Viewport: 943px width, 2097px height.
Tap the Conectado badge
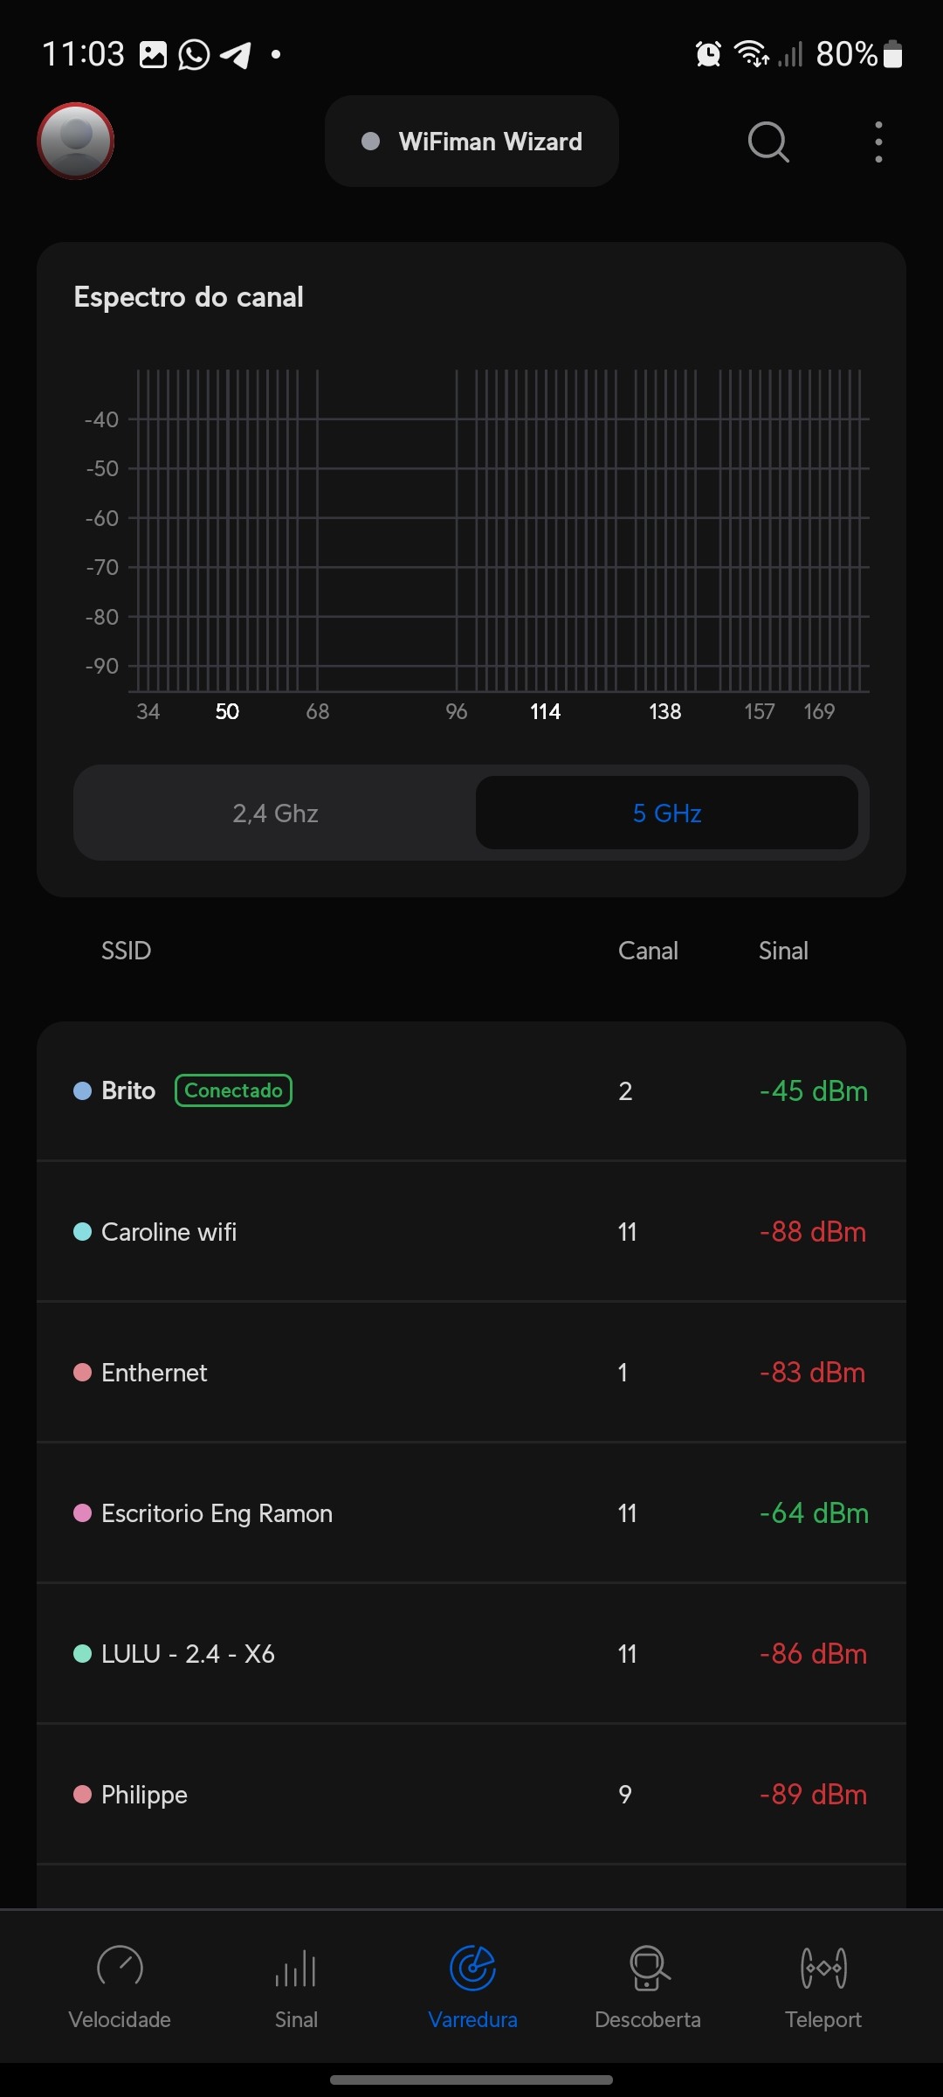click(x=233, y=1090)
